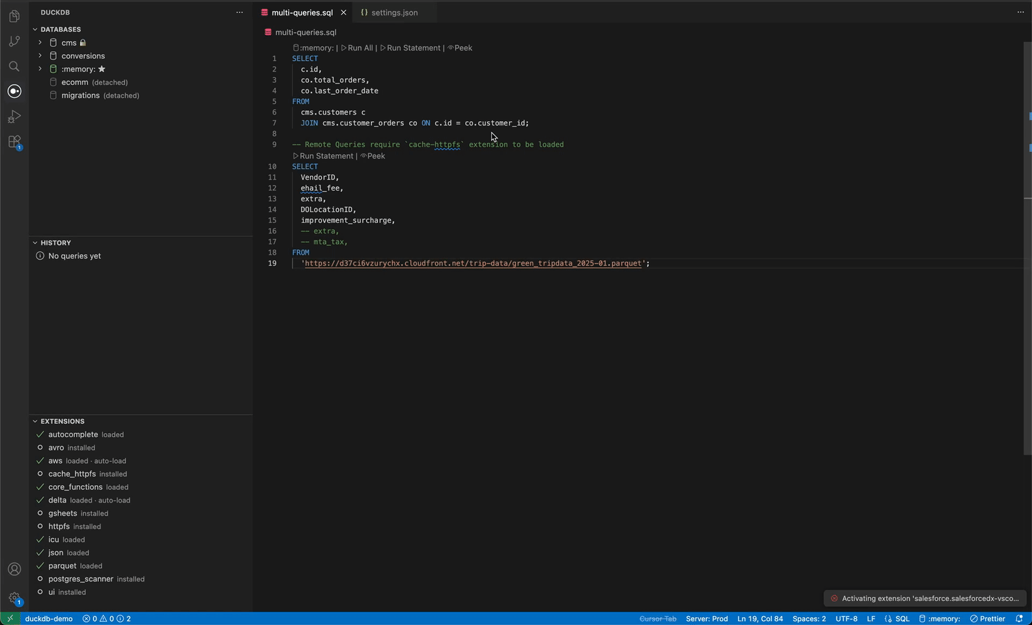Image resolution: width=1032 pixels, height=625 pixels.
Task: Expand the cms database node
Action: 40,43
